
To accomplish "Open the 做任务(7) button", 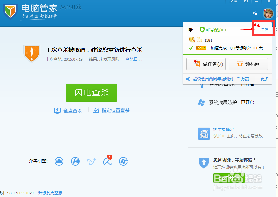I will (206, 64).
